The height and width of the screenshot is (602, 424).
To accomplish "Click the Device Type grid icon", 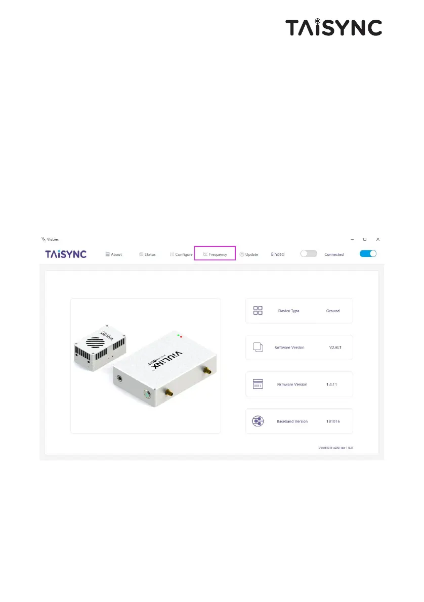I will pos(258,311).
